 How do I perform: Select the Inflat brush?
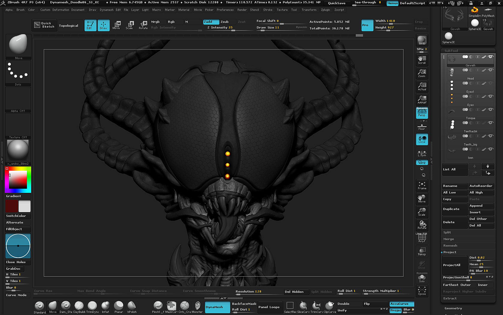(106, 307)
